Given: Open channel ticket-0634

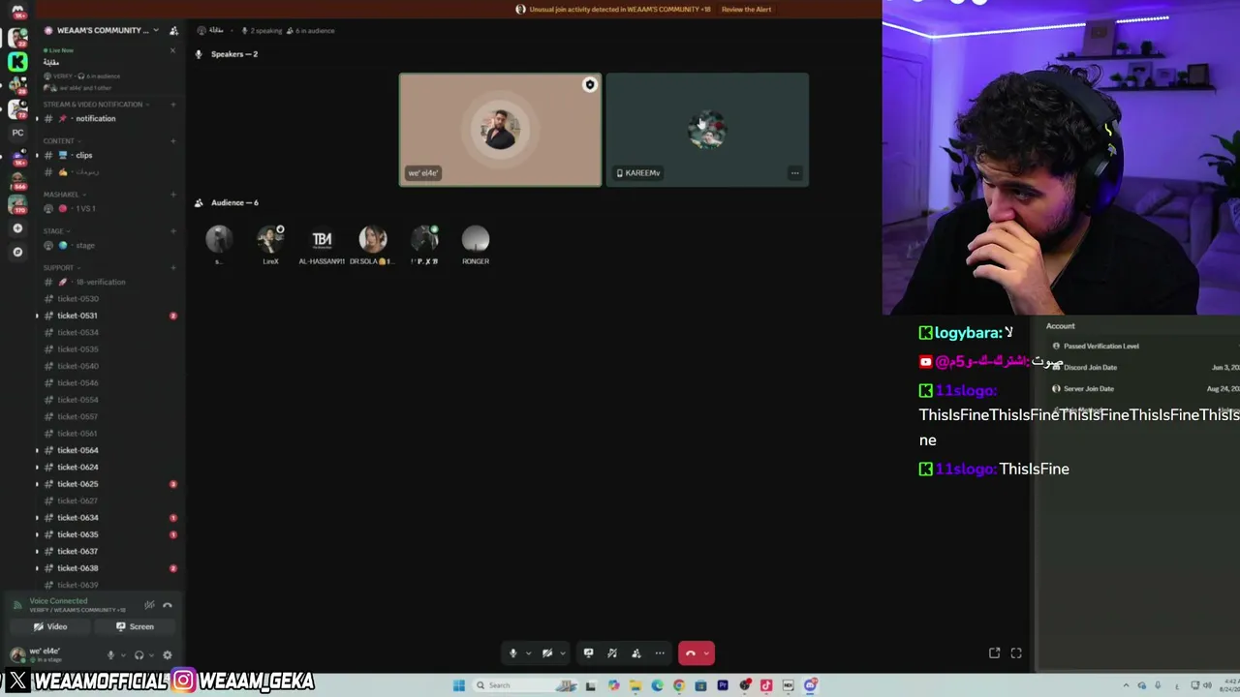Looking at the screenshot, I should click(108, 518).
